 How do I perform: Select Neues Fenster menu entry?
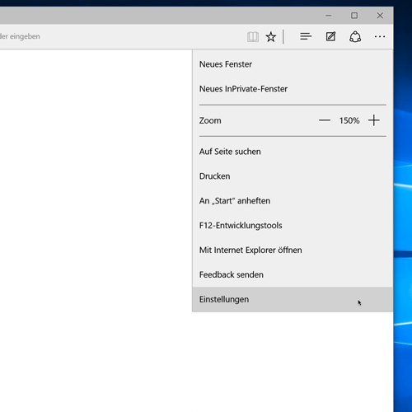293,64
